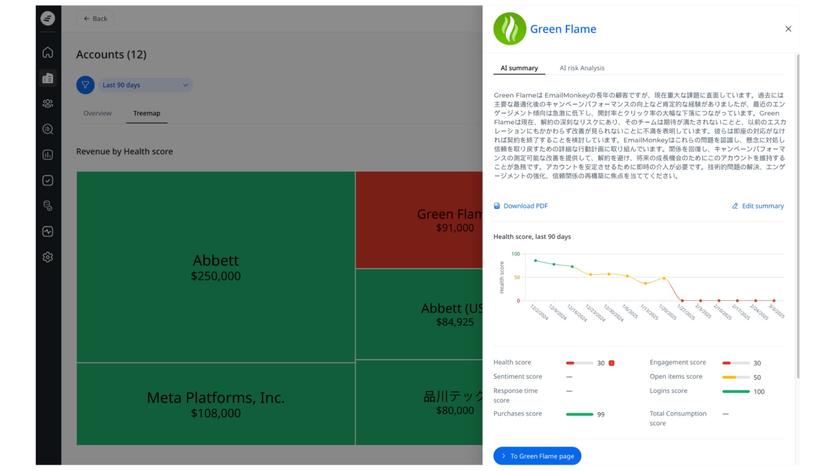Viewport: 837px width, 471px height.
Task: Click the side panel vertical scrollbar
Action: [798, 215]
